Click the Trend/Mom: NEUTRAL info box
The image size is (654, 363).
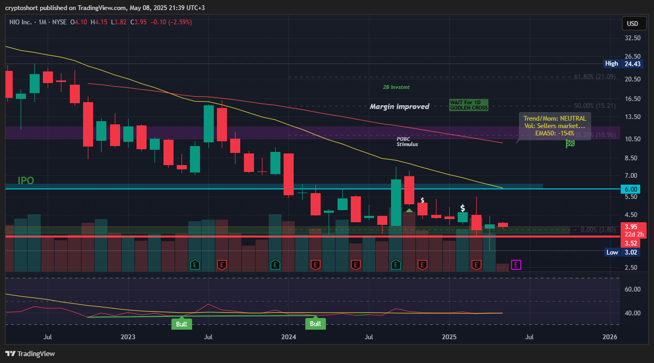pos(555,126)
